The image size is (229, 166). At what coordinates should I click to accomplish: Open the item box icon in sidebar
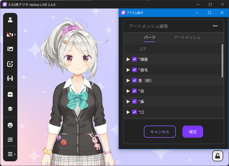tap(10, 94)
